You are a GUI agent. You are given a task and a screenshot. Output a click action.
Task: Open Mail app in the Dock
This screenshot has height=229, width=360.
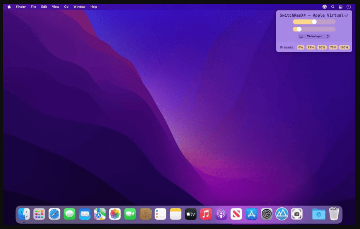(x=84, y=214)
